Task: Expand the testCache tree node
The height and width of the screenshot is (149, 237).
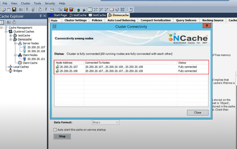Action: pyautogui.click(x=10, y=35)
